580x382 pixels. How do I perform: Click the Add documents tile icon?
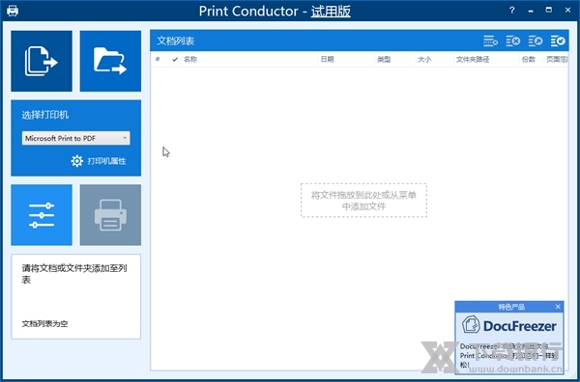click(42, 61)
